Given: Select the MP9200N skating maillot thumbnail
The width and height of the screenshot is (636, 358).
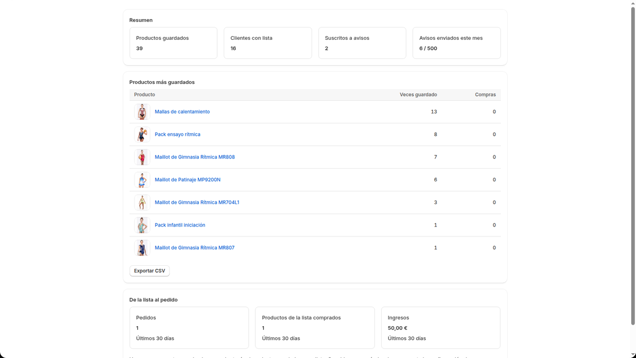Looking at the screenshot, I should [142, 180].
